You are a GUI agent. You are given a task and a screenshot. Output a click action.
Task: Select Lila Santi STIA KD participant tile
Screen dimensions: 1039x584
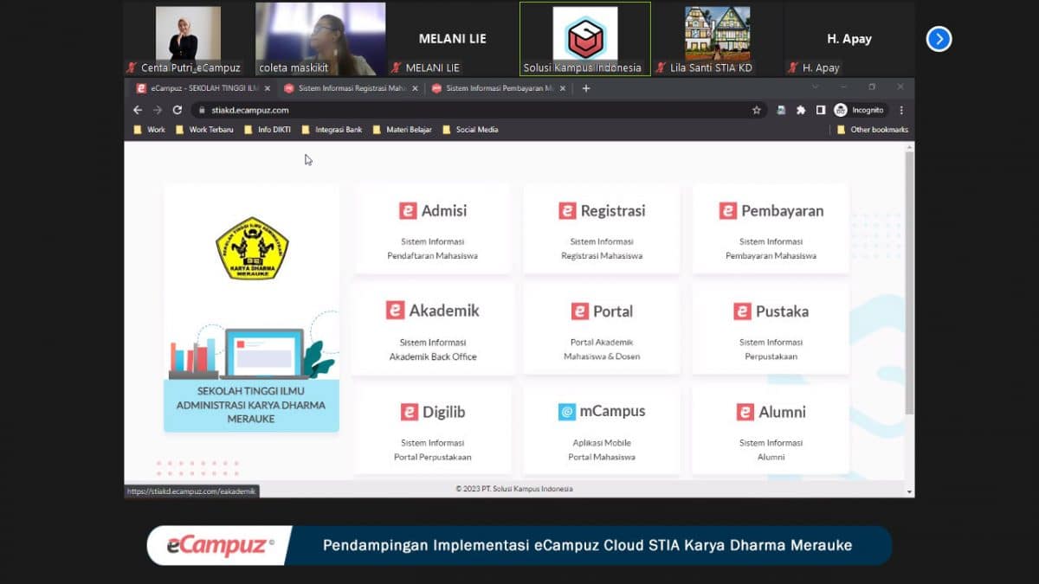(717, 39)
